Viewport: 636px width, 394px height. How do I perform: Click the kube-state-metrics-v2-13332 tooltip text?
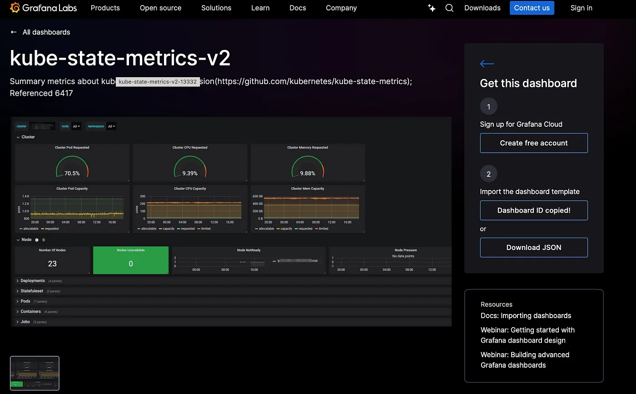pyautogui.click(x=158, y=82)
